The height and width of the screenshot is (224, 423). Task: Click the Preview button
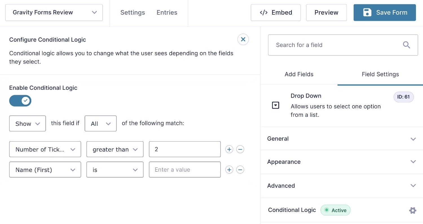(326, 12)
